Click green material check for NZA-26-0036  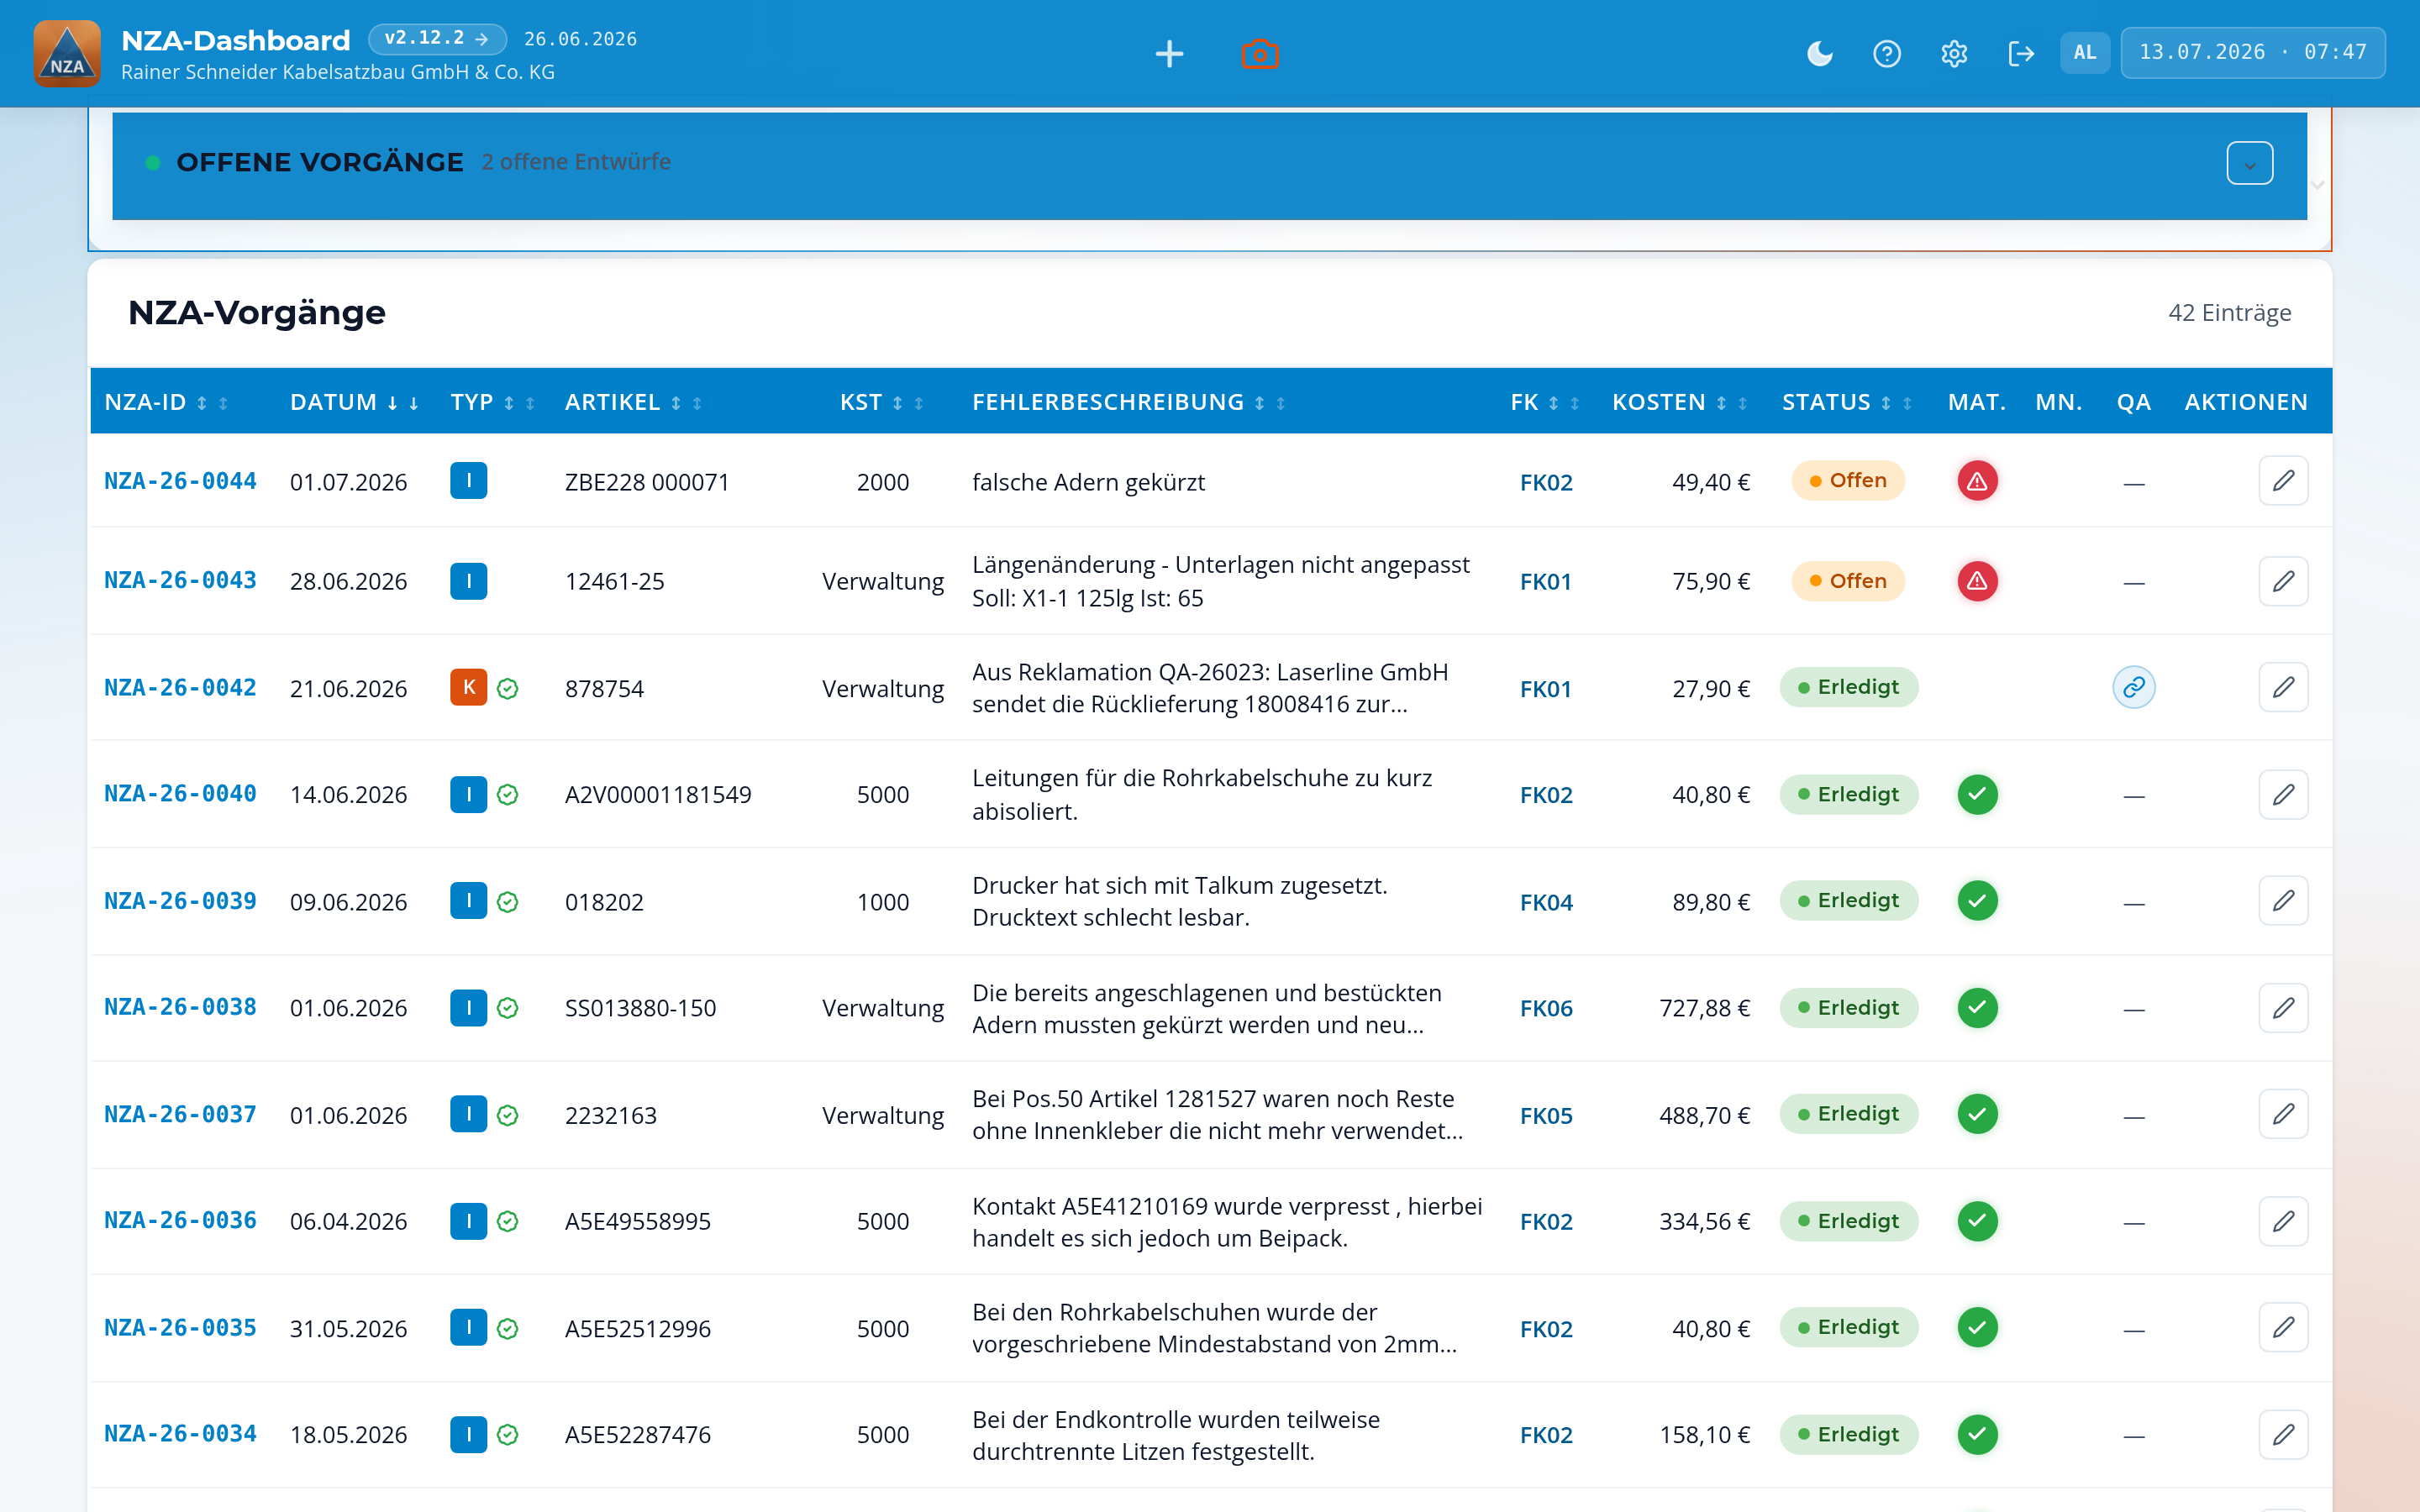click(1977, 1221)
